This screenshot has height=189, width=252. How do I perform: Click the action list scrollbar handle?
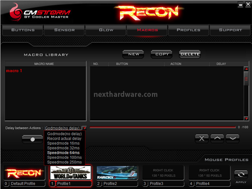pyautogui.click(x=246, y=78)
